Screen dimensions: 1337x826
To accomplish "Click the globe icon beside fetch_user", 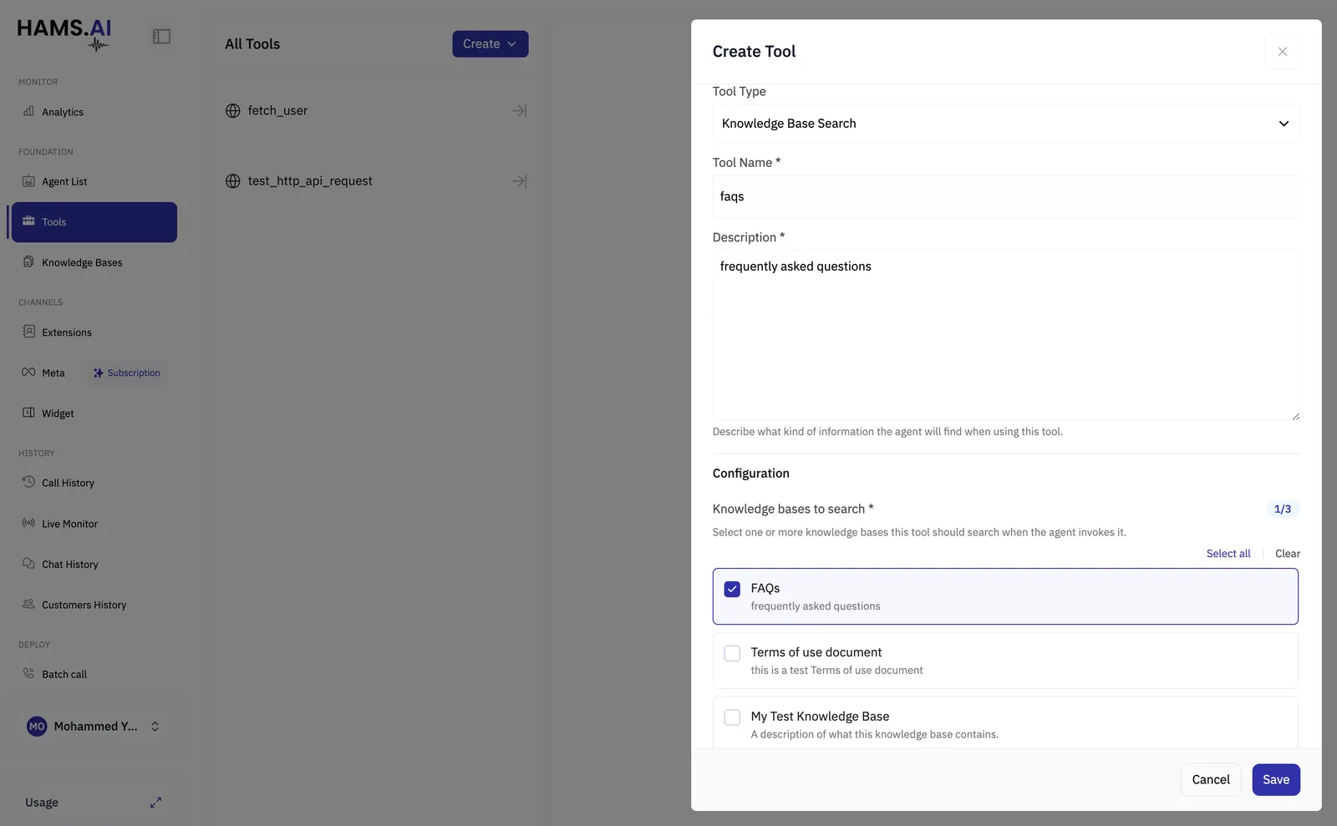I will (x=233, y=111).
